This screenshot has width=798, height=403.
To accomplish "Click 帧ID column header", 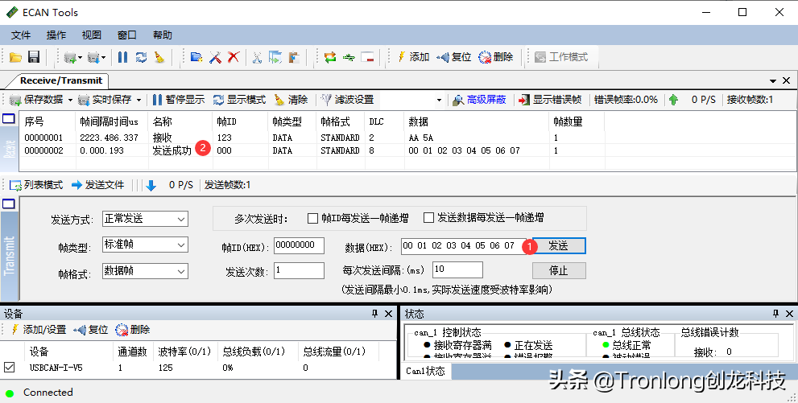I will coord(227,122).
